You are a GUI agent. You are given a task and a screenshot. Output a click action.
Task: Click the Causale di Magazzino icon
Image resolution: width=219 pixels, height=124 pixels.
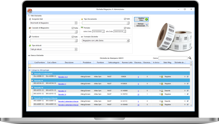(30, 28)
